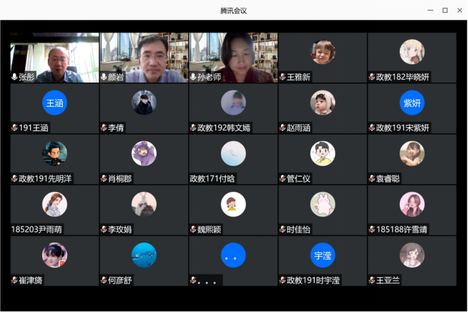The width and height of the screenshot is (468, 313).
Task: Select the blue 王涵 avatar circle
Action: pyautogui.click(x=55, y=103)
